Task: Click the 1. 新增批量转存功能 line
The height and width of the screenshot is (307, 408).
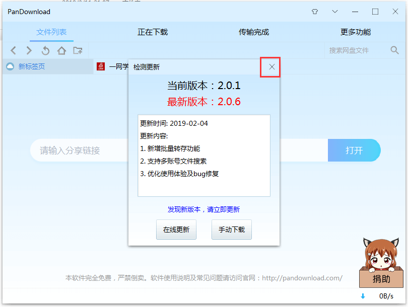Action: [x=170, y=148]
